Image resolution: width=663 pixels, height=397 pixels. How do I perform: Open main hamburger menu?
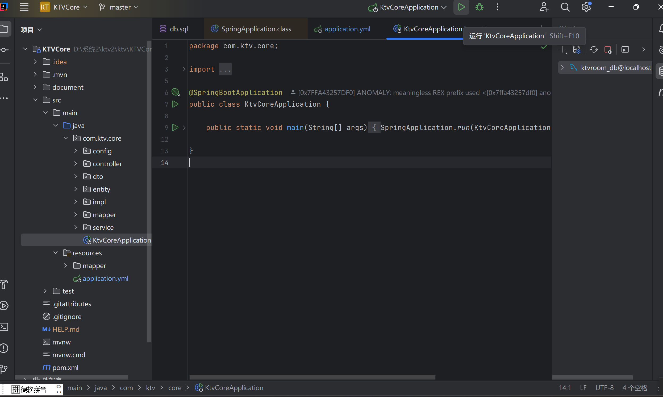[x=24, y=7]
